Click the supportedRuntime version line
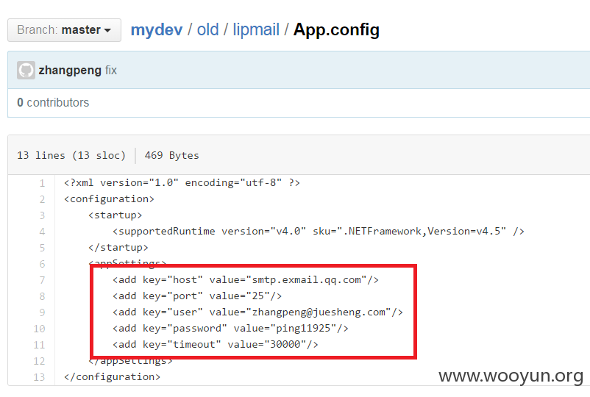590x397 pixels. [319, 231]
